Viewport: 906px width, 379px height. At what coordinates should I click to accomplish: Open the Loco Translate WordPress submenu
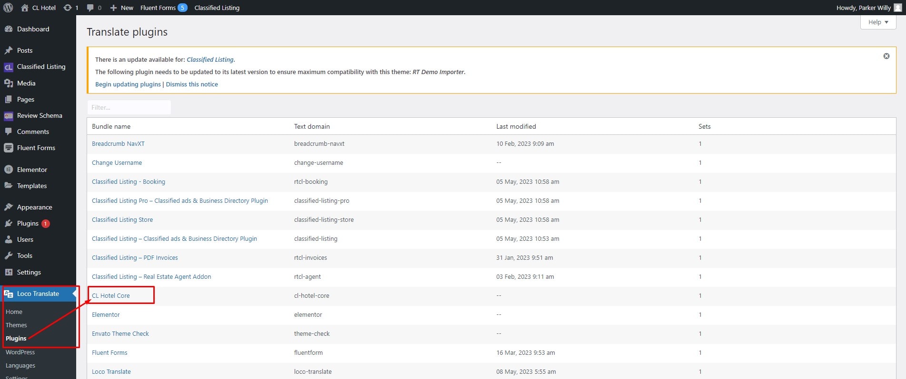(x=20, y=352)
